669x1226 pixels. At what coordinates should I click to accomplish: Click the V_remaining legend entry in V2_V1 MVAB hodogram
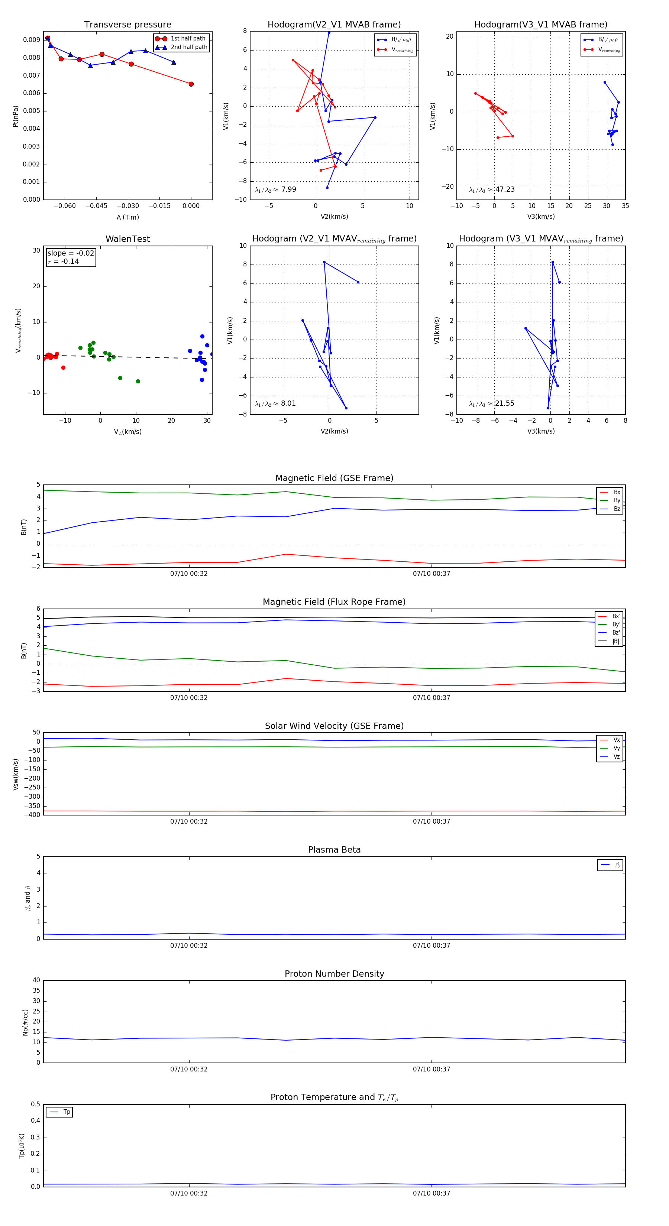395,49
